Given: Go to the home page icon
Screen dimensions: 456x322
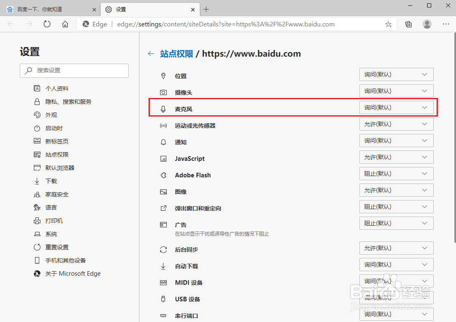Looking at the screenshot, I should point(65,24).
